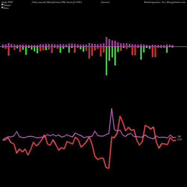The image size is (187, 187).
Task: Click the Price legend swatch
Action: click(x=2, y=8)
